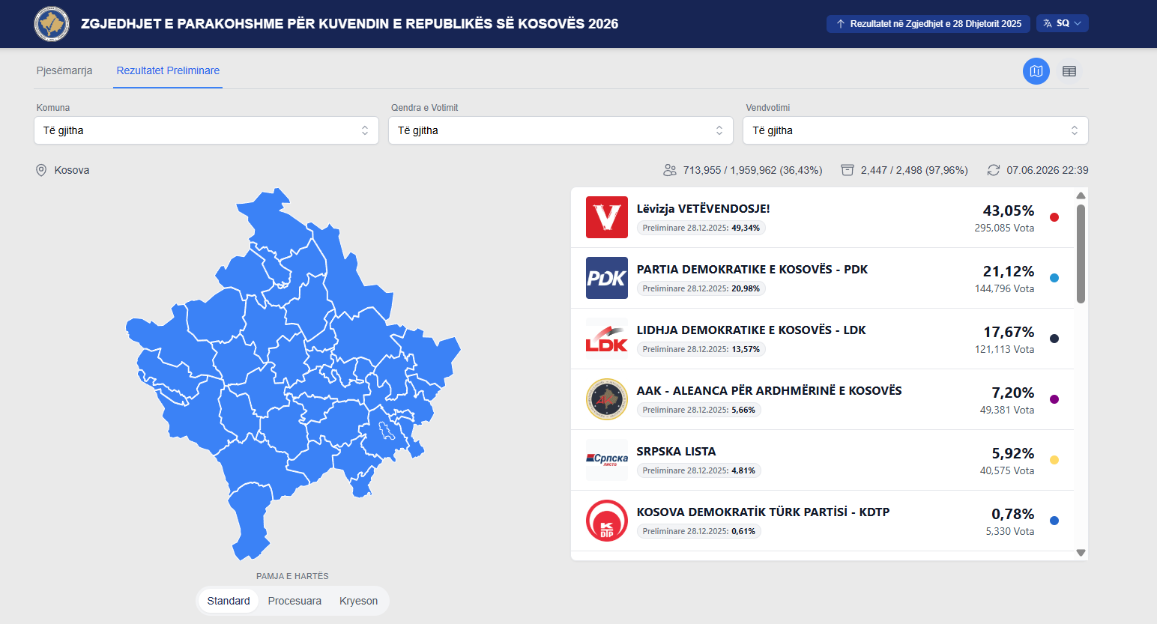Click Vetëvendosje red color dot
Screen dimensions: 1157x624
pyautogui.click(x=1054, y=217)
